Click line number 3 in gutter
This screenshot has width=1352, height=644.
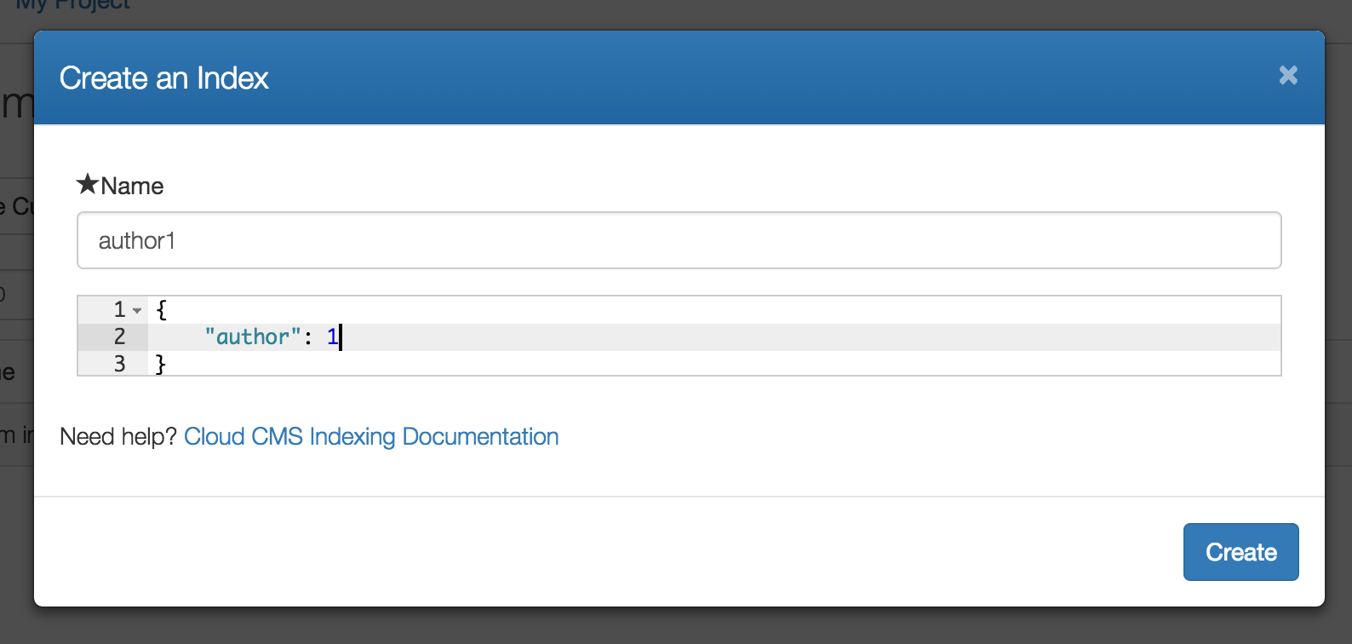coord(119,364)
